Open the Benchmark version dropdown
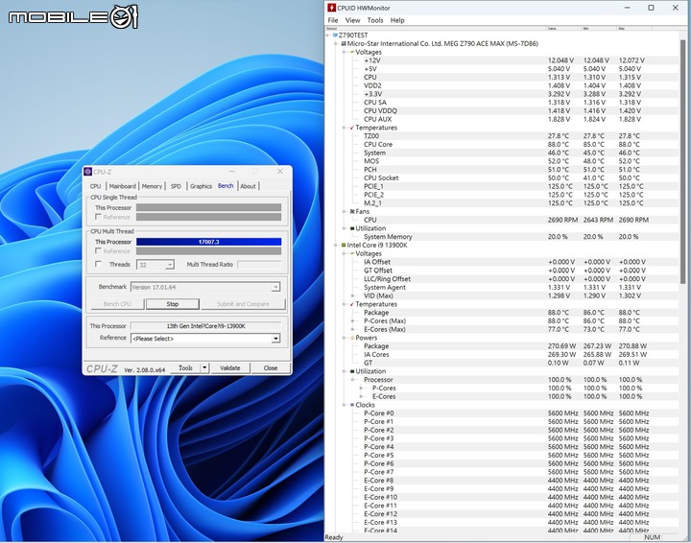691x543 pixels. 275,287
